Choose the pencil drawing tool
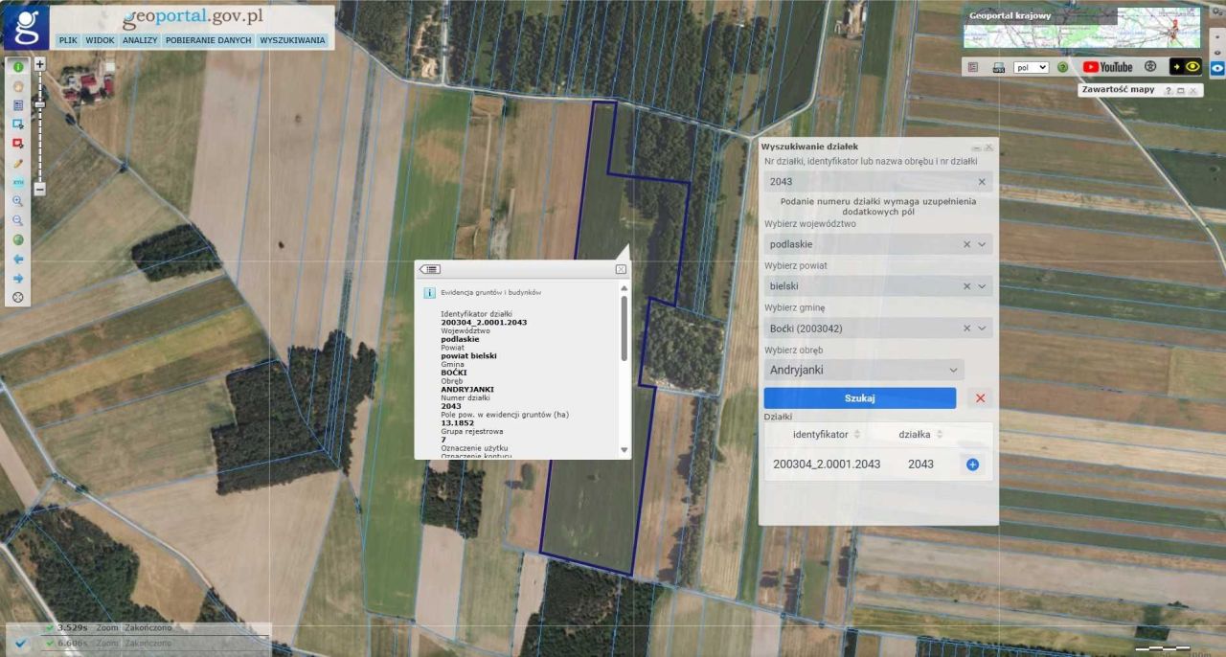The width and height of the screenshot is (1226, 657). click(18, 163)
